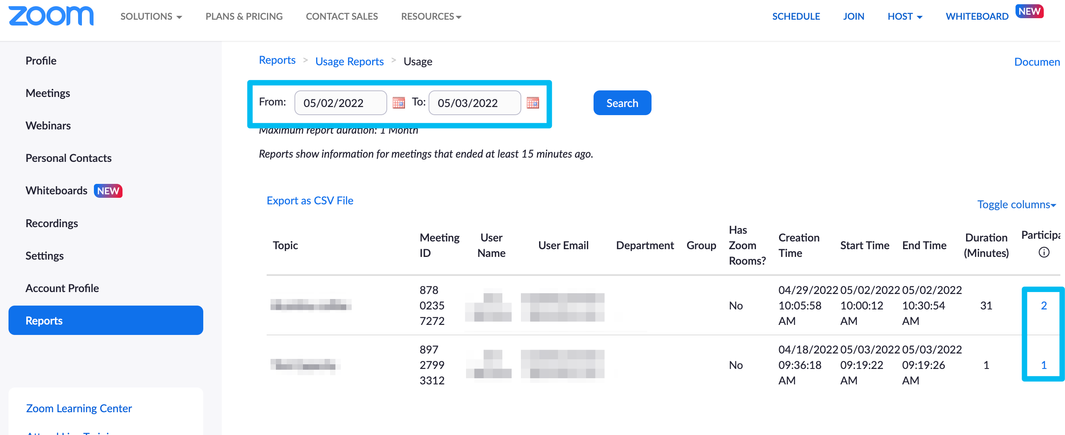Image resolution: width=1065 pixels, height=435 pixels.
Task: Go to Usage Reports breadcrumb link
Action: pyautogui.click(x=349, y=61)
